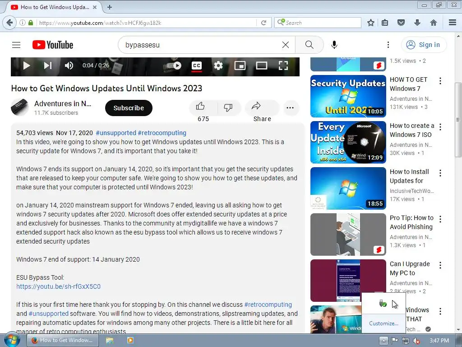Open options for Pro Tip Avoid Phishing
This screenshot has width=462, height=347.
[440, 219]
